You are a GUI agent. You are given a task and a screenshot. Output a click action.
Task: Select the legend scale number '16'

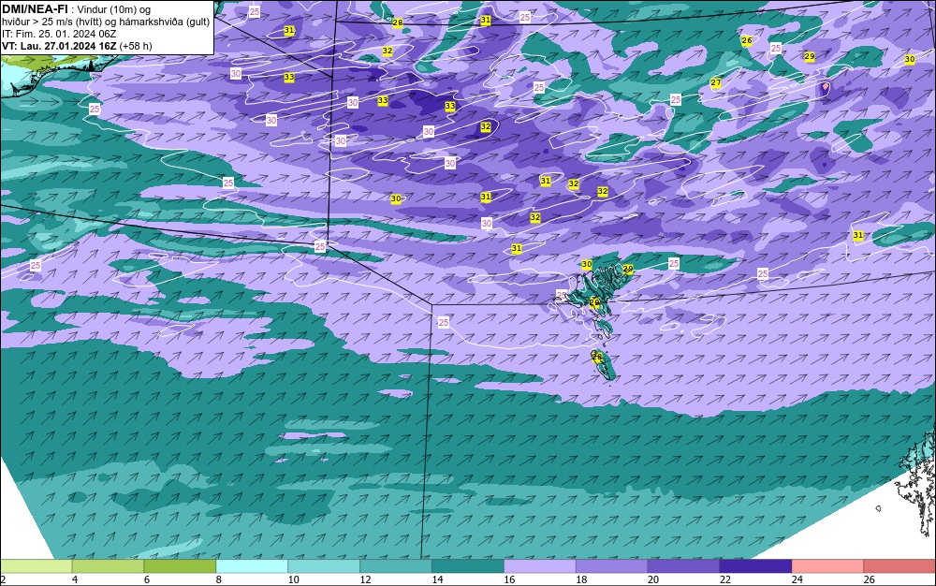click(x=509, y=579)
